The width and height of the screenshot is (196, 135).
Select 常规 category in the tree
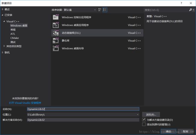click(x=13, y=30)
